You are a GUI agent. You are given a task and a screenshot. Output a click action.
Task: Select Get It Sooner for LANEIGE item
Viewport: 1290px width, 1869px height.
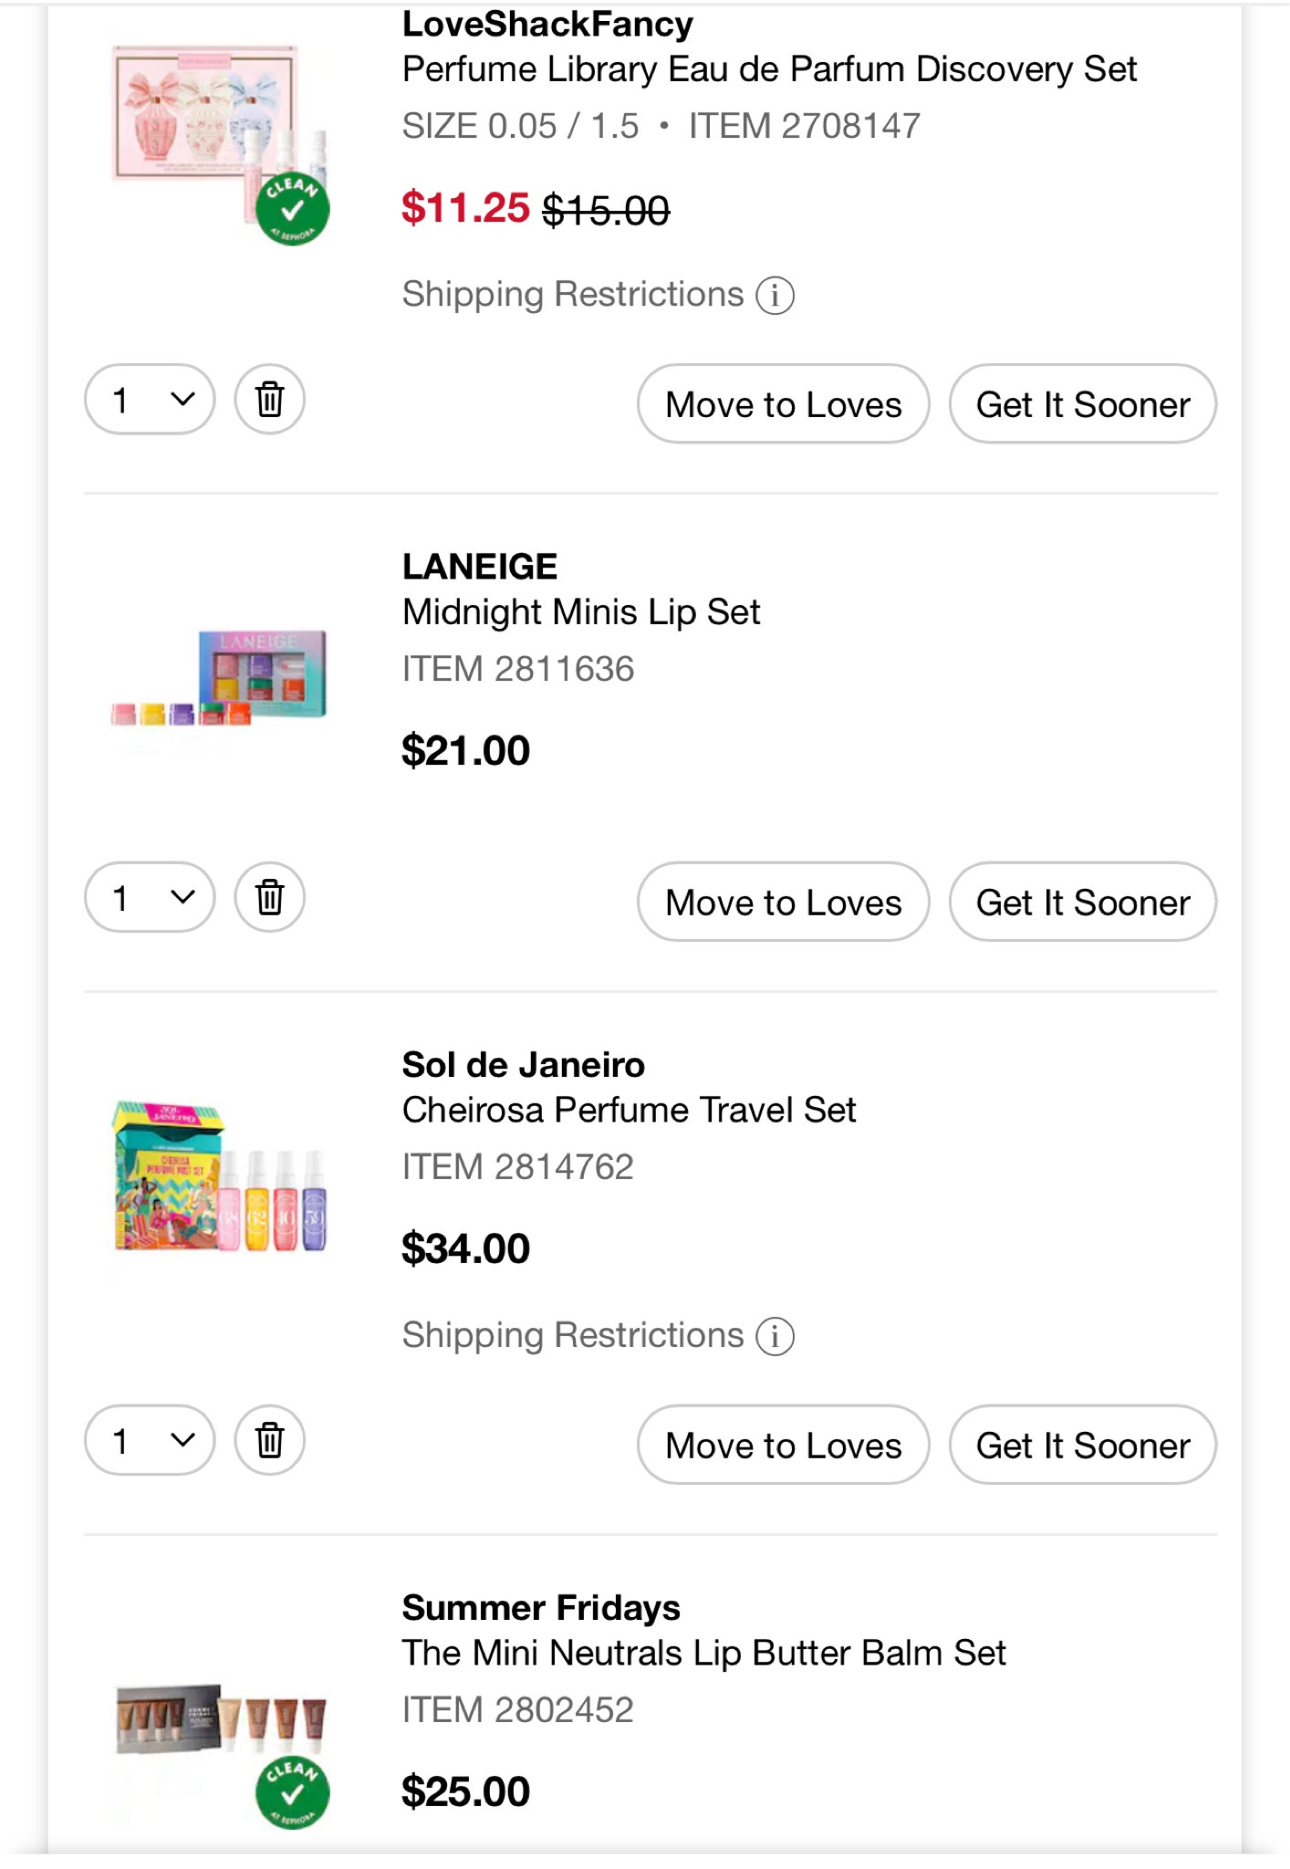1083,902
